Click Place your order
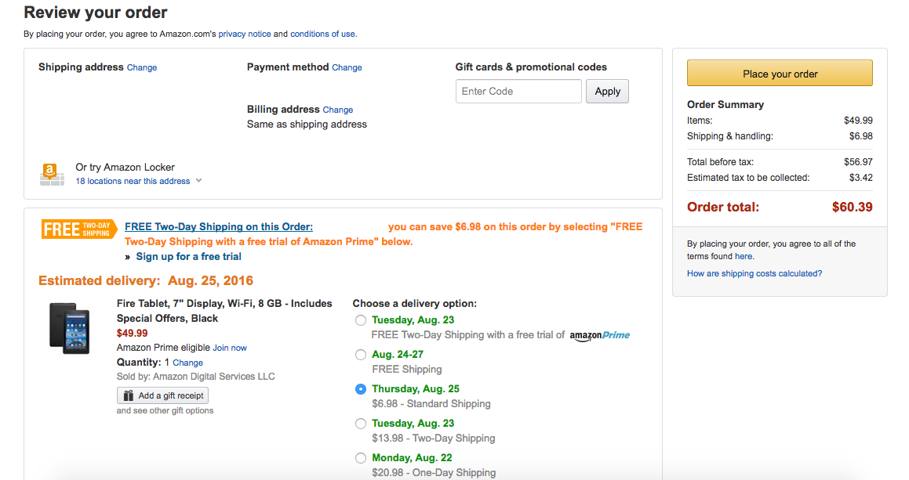The height and width of the screenshot is (480, 909). click(x=779, y=72)
